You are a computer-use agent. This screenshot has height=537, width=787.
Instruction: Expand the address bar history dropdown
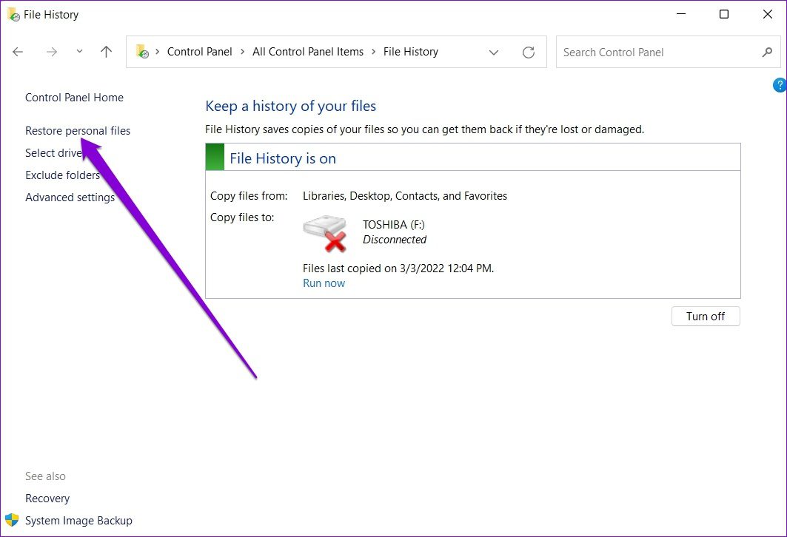[x=494, y=52]
